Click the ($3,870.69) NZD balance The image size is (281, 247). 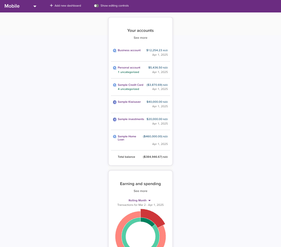(157, 85)
